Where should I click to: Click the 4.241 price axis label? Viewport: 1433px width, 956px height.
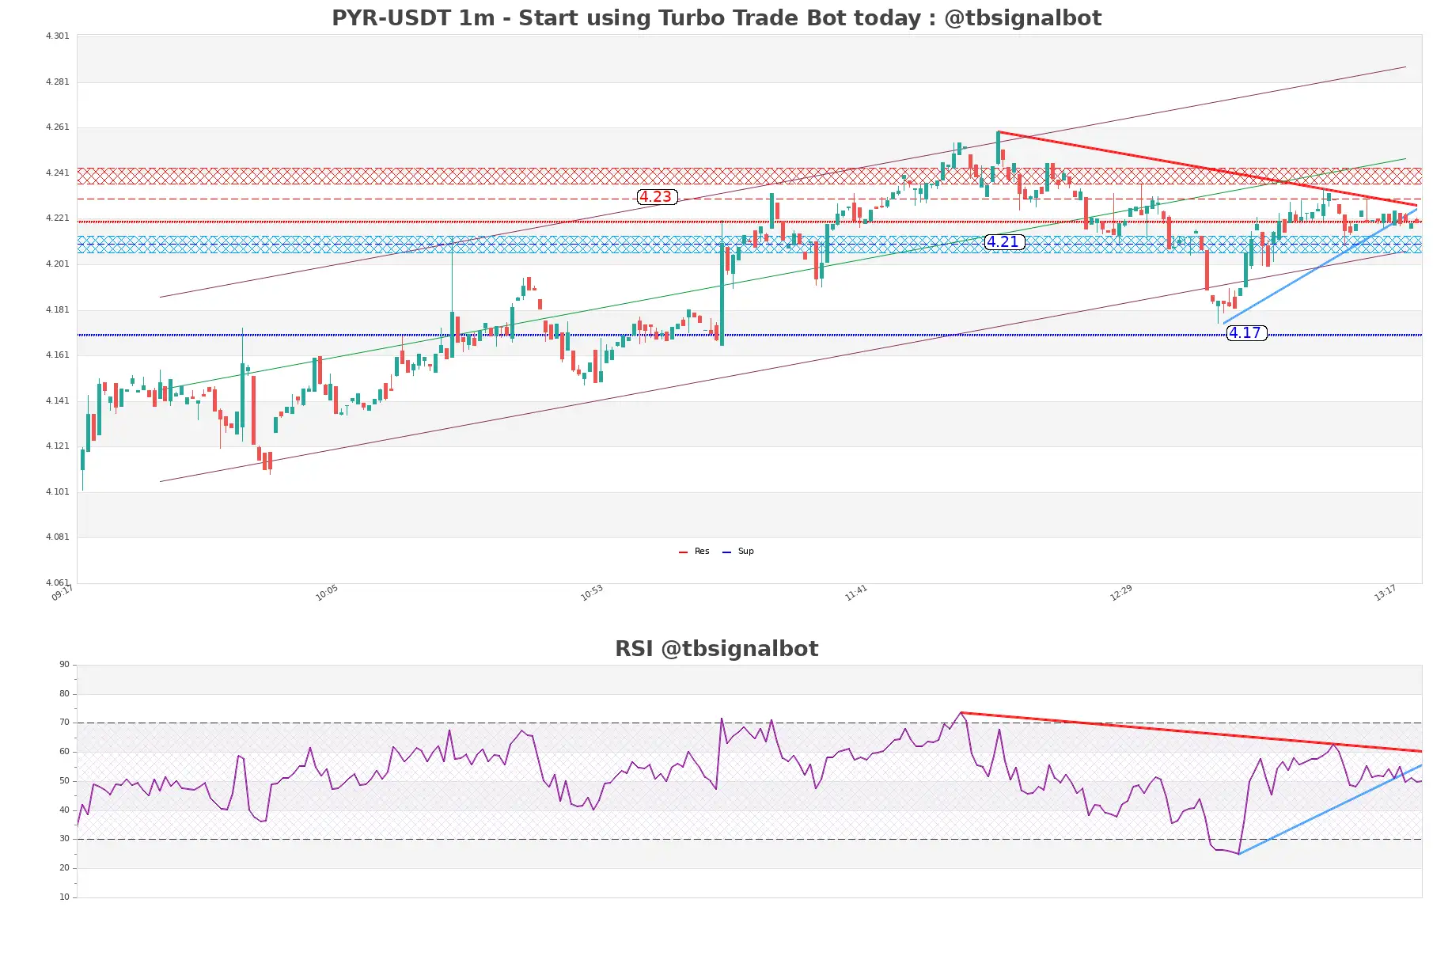[57, 173]
